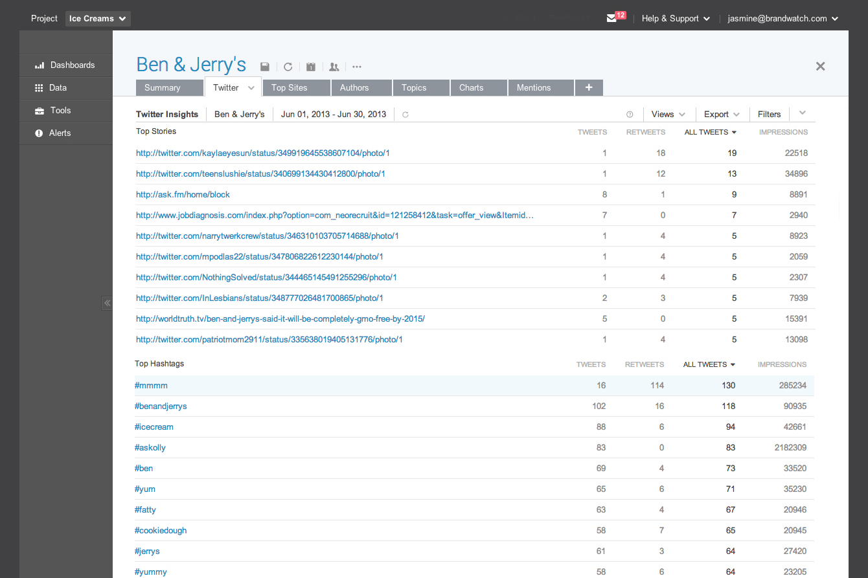Click the help question mark icon beside Views
Viewport: 868px width, 578px height.
coord(630,115)
